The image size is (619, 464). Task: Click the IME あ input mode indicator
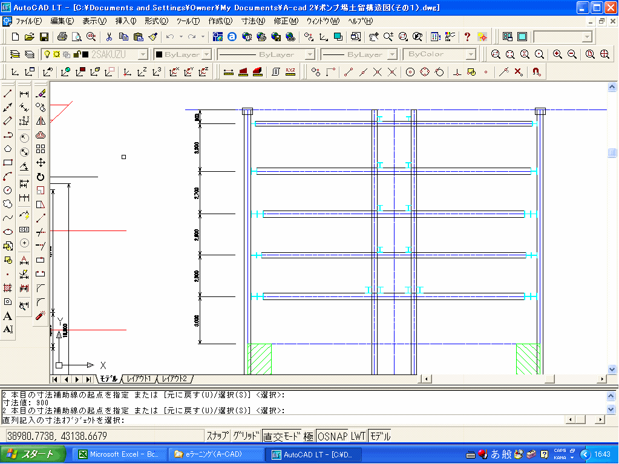496,454
